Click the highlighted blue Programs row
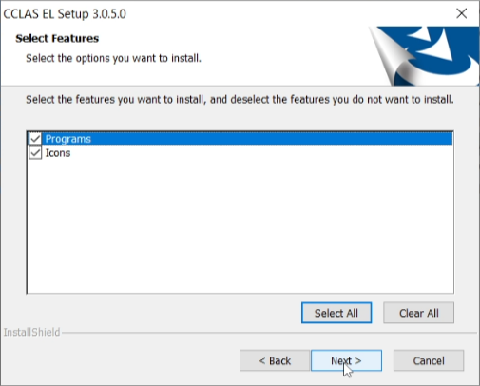Viewport: 480px width, 386px height. click(240, 139)
